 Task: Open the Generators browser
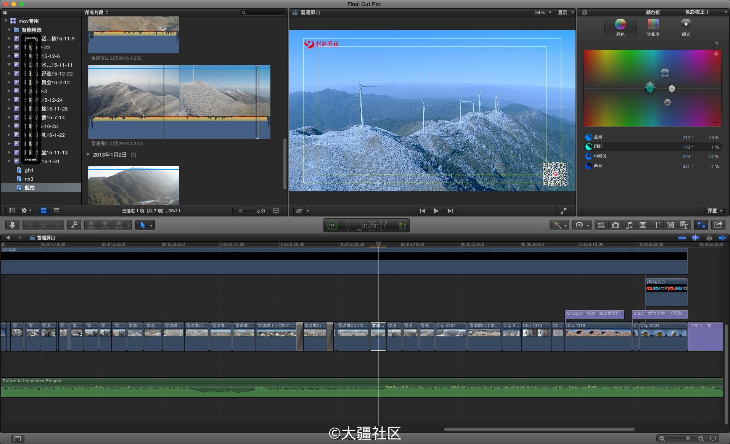(x=670, y=225)
